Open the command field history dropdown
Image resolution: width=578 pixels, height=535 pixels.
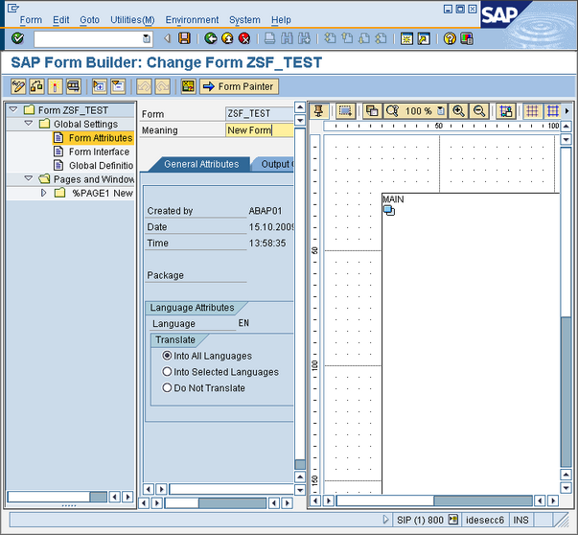pyautogui.click(x=147, y=38)
